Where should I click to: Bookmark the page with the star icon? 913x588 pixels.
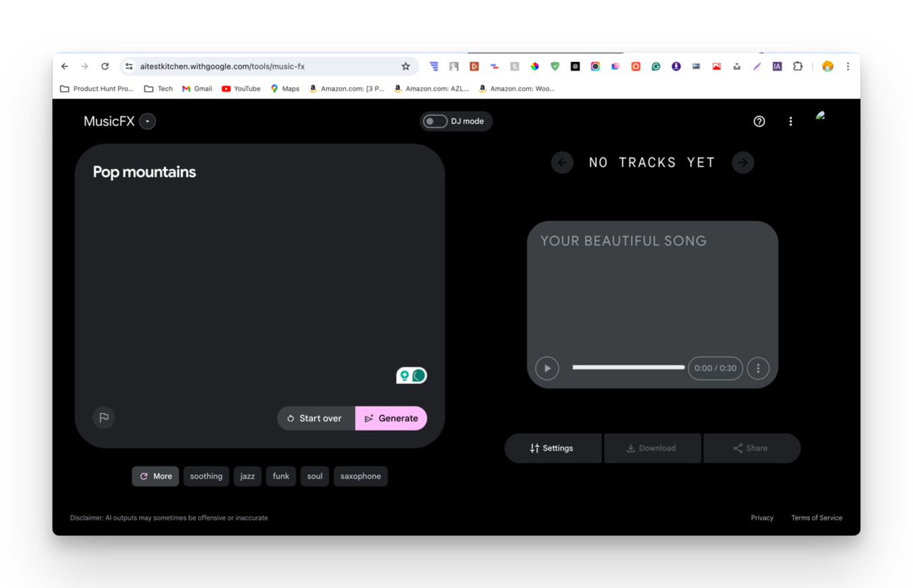pyautogui.click(x=406, y=66)
